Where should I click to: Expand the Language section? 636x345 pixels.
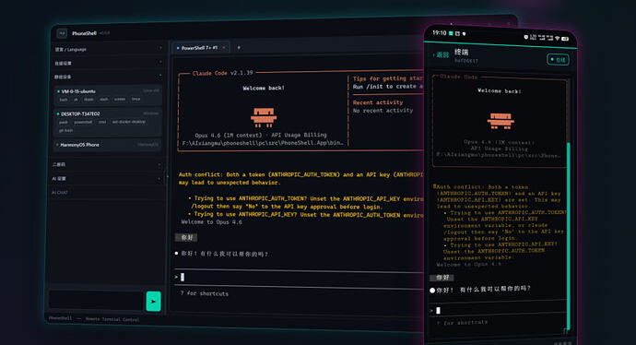(x=109, y=49)
